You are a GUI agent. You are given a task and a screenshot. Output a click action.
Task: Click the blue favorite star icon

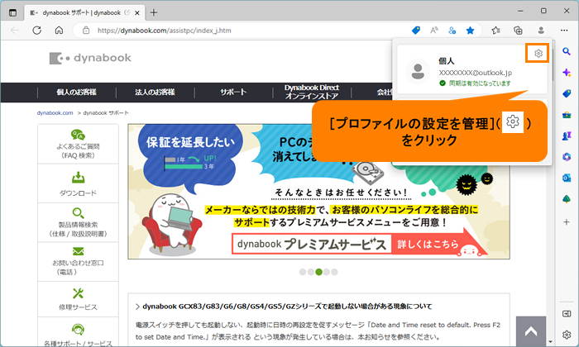pos(470,31)
